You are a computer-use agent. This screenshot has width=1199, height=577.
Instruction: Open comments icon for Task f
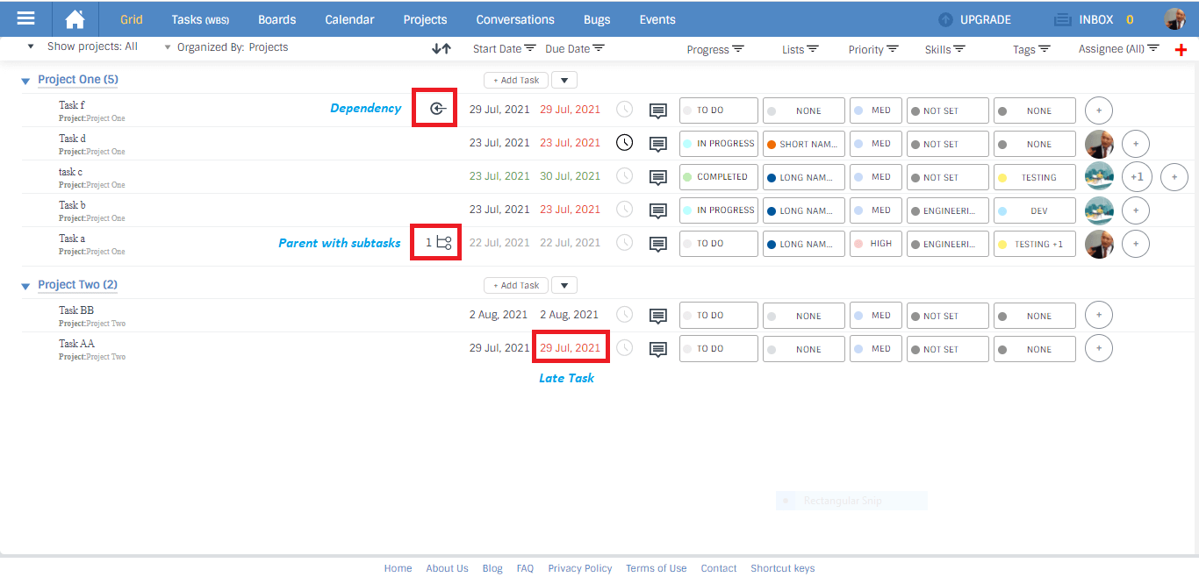pos(657,111)
